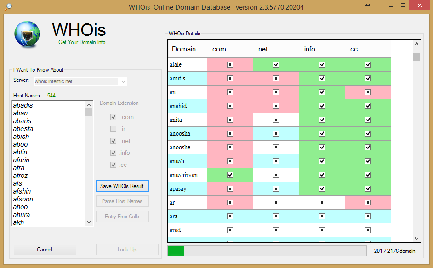Click host list scroll down arrow
433x268 pixels.
point(89,222)
